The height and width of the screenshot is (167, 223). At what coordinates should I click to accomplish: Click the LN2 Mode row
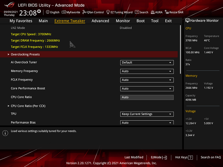tap(89, 28)
